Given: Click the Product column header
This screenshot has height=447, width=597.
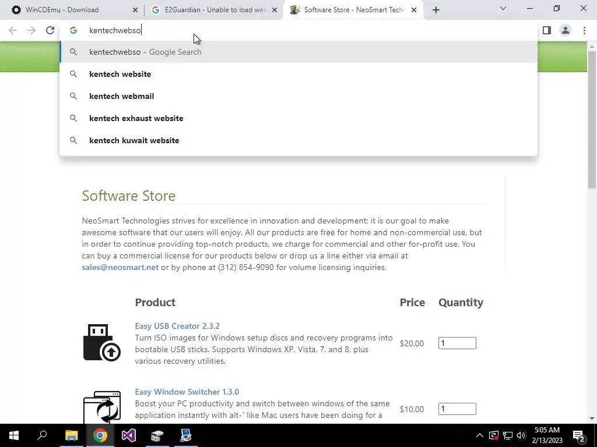Looking at the screenshot, I should [155, 303].
